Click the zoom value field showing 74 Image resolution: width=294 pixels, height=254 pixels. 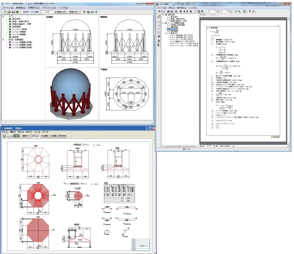pyautogui.click(x=213, y=11)
